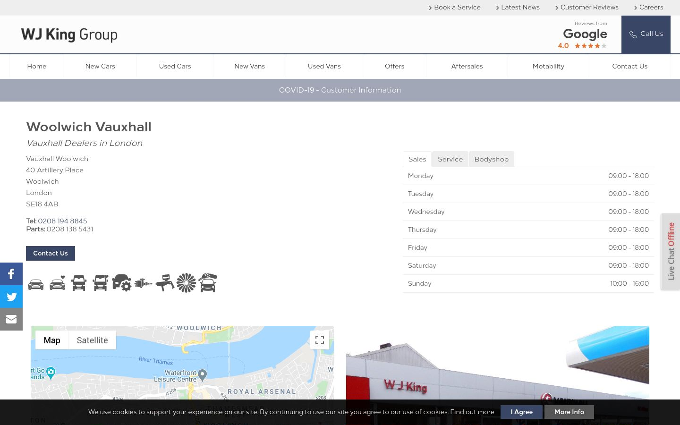Viewport: 680px width, 425px height.
Task: Open the COVID-19 Customer Information banner
Action: (x=340, y=90)
